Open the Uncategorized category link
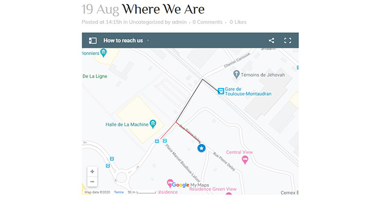Viewport: 379px width, 202px height. [x=146, y=22]
